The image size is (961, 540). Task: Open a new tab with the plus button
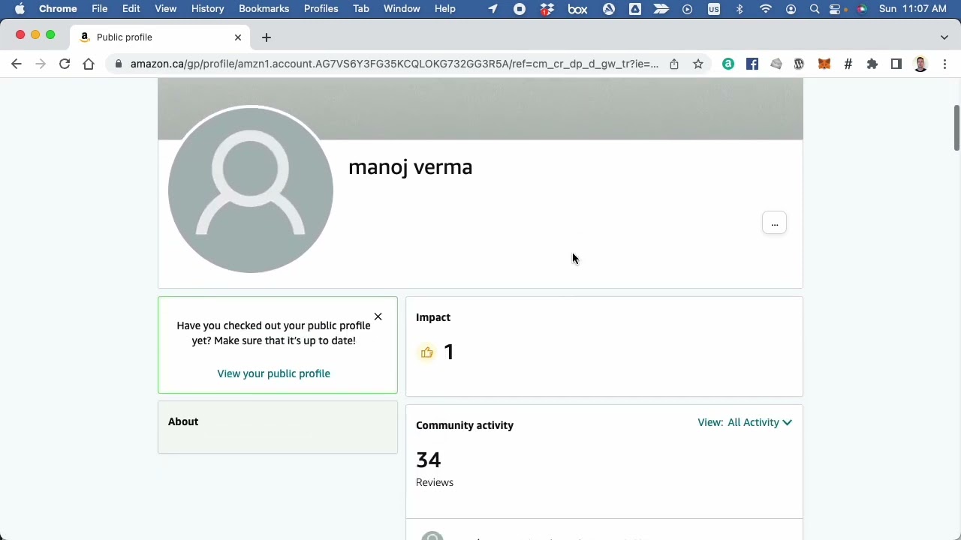pyautogui.click(x=266, y=37)
